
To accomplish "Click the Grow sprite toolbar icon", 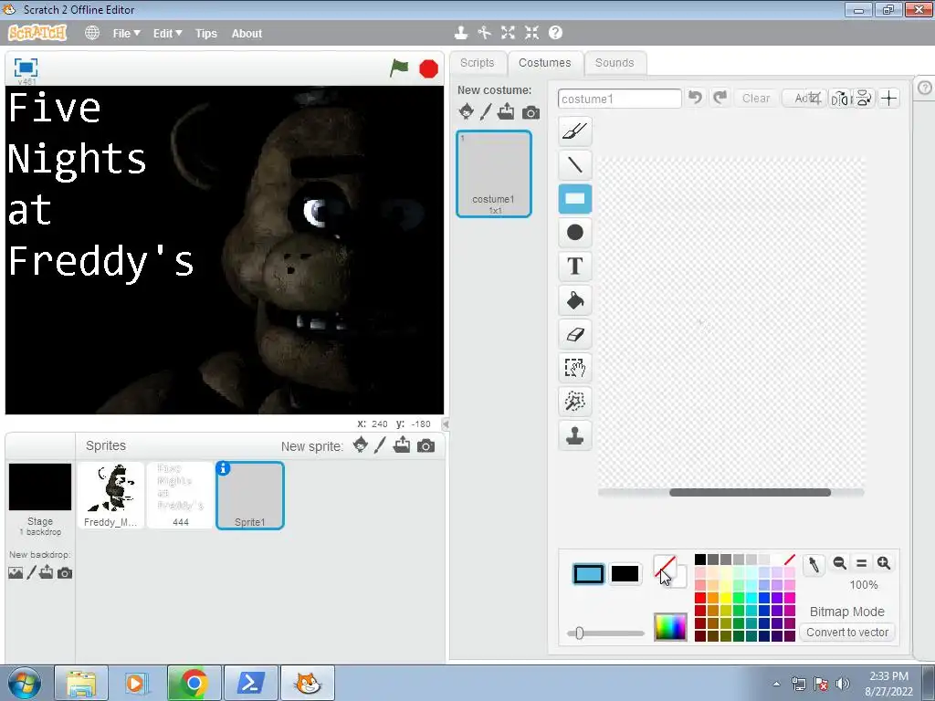I will [x=508, y=33].
